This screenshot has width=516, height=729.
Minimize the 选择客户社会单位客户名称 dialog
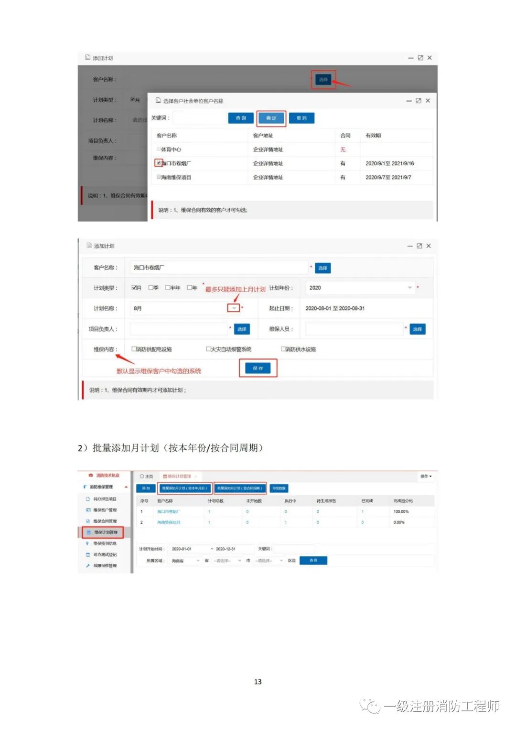click(x=409, y=101)
